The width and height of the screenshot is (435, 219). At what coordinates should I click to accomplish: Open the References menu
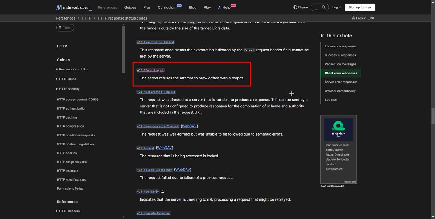pyautogui.click(x=107, y=7)
